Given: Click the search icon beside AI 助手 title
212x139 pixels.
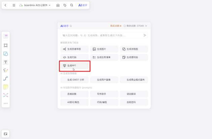Looking at the screenshot, I should [x=71, y=26].
